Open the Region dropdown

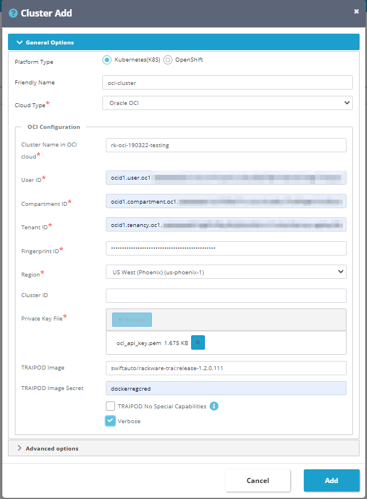coord(226,272)
